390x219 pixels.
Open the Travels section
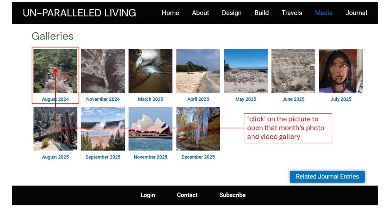tap(292, 13)
